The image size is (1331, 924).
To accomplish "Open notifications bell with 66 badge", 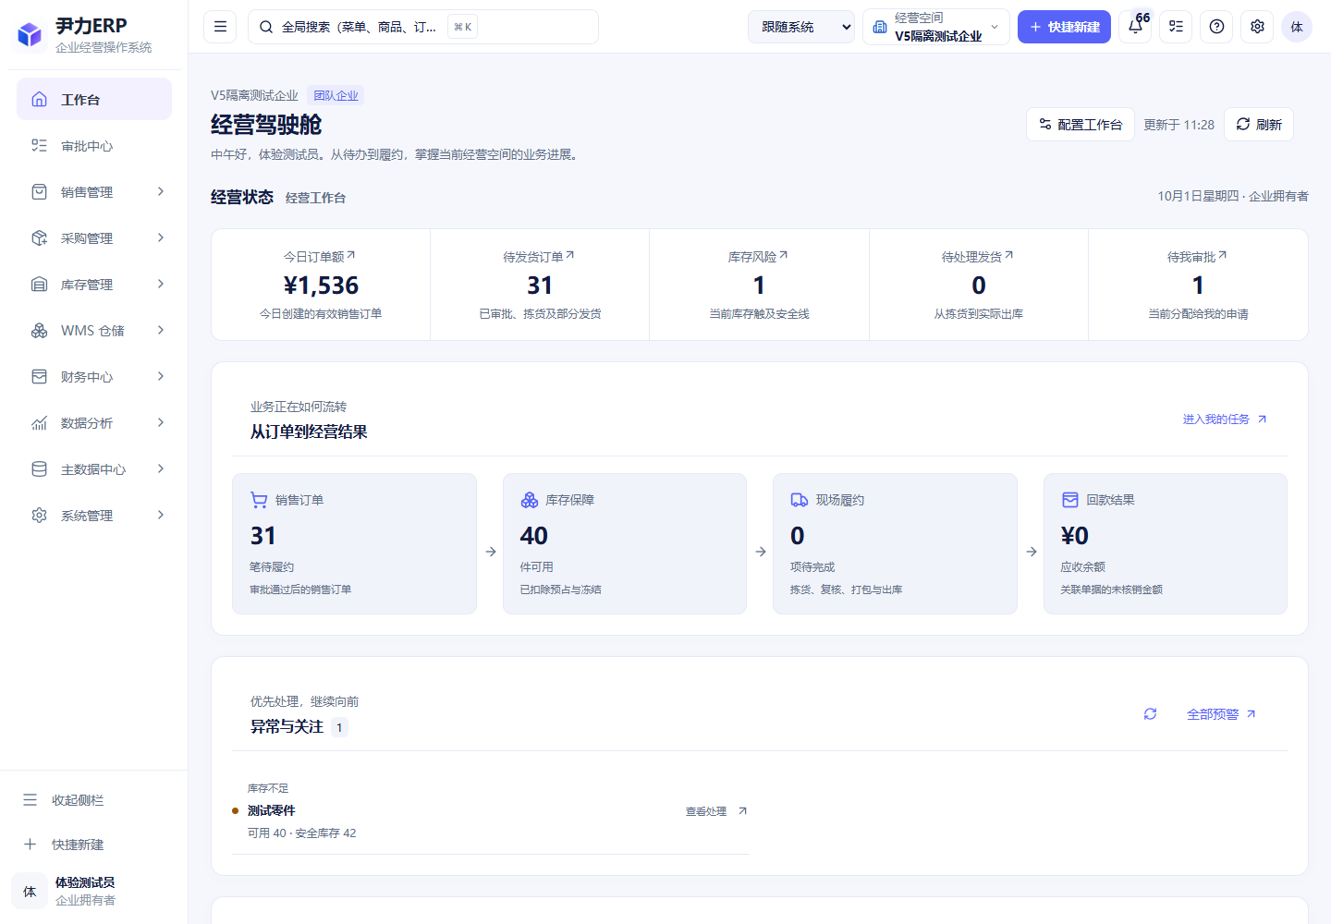I will tap(1136, 27).
